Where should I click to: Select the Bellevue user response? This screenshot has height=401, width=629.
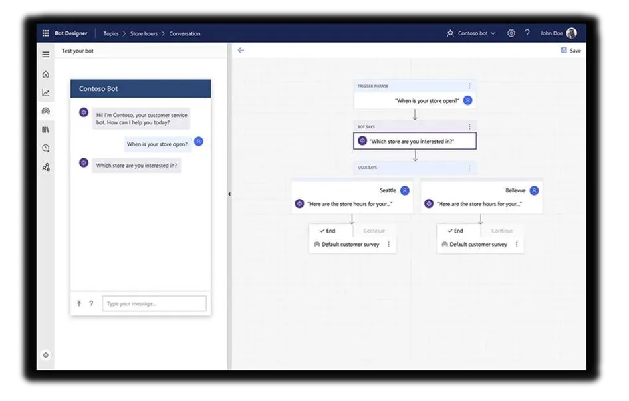(515, 190)
